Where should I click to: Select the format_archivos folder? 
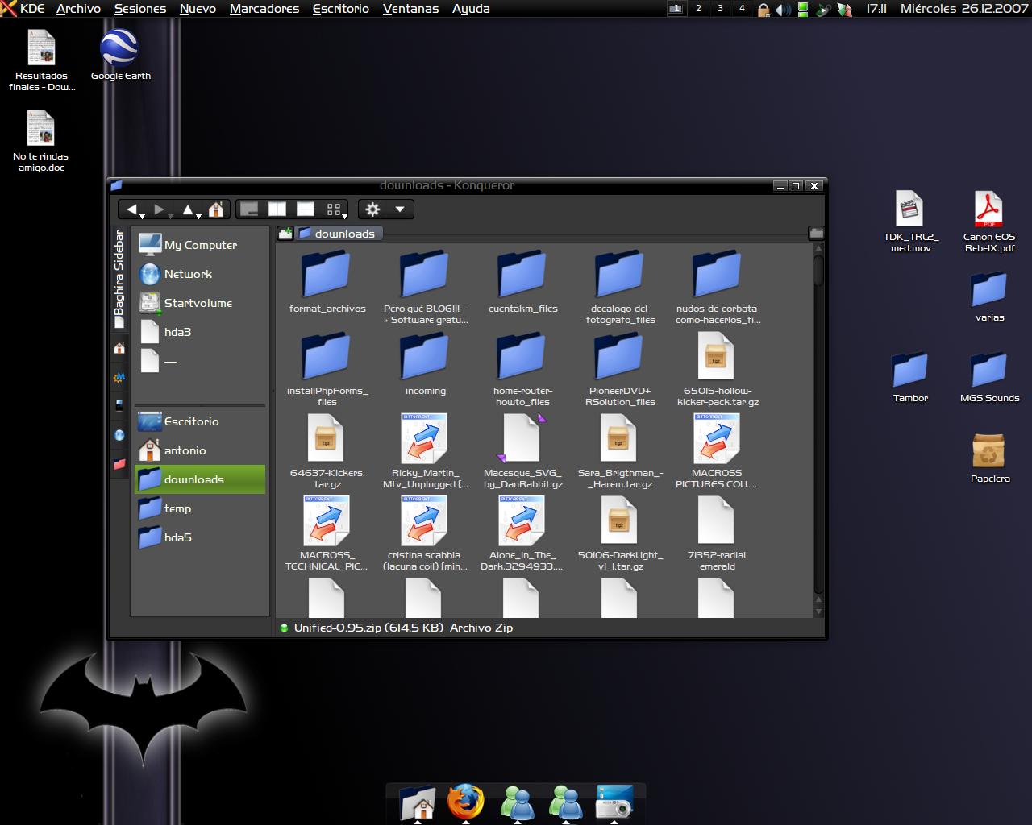(327, 281)
